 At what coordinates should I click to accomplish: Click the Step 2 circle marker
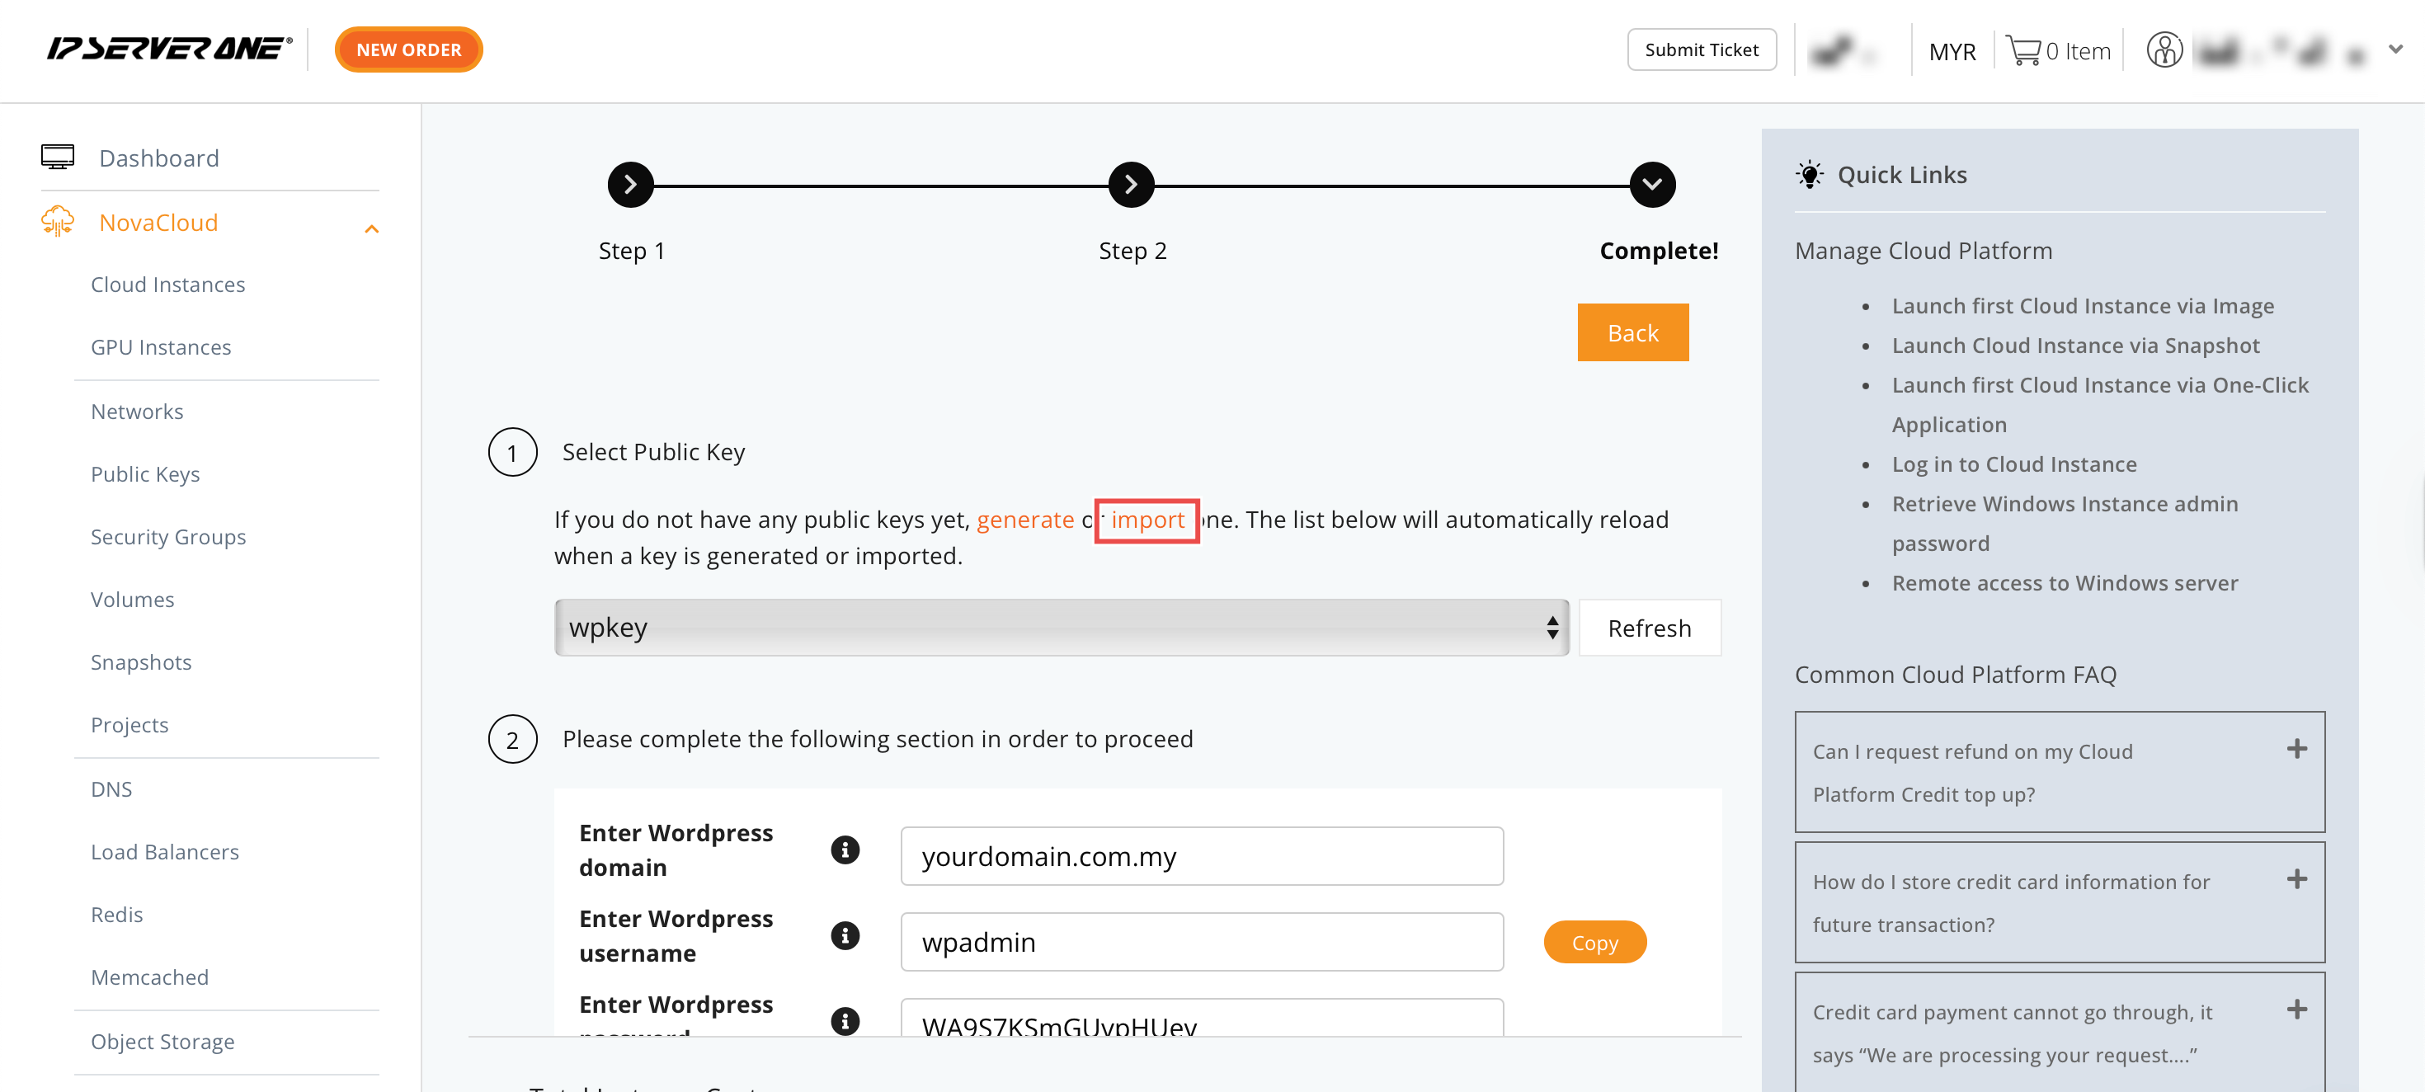click(1132, 185)
